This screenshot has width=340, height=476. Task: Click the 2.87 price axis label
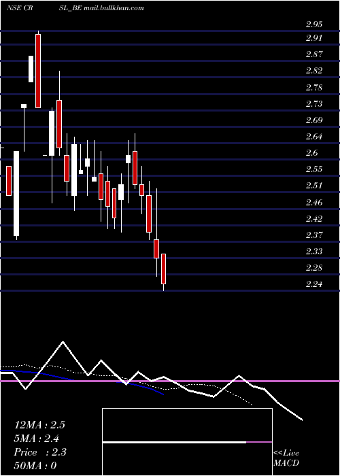314,54
